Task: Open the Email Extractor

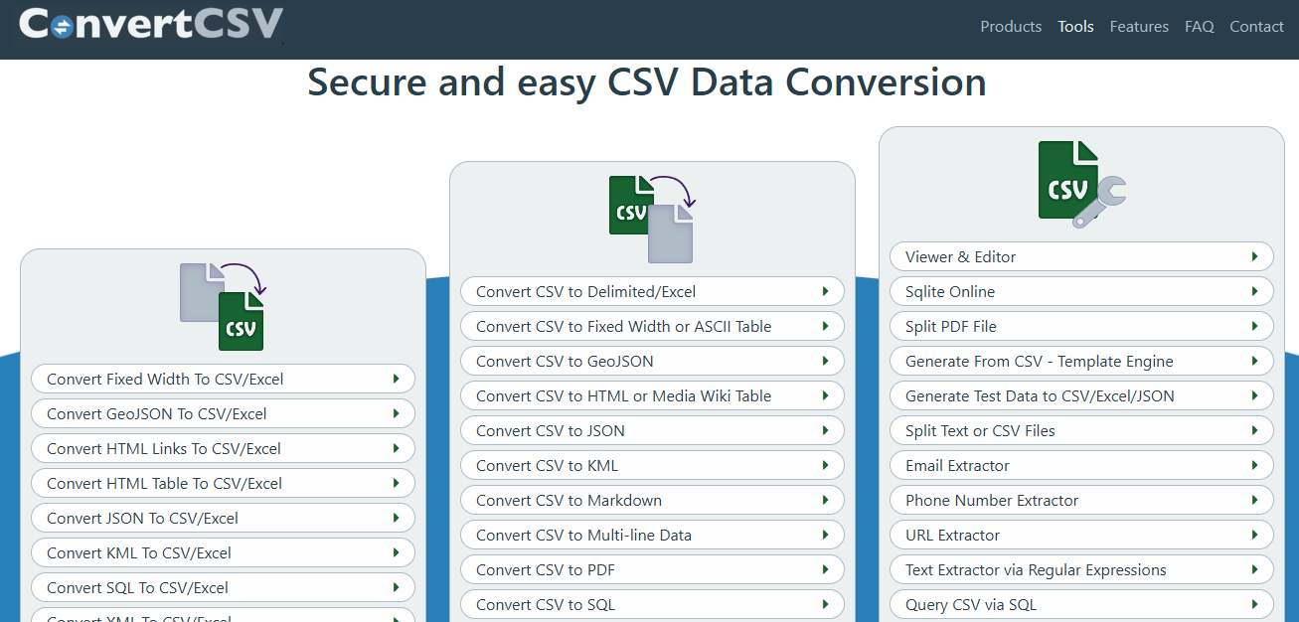Action: tap(1081, 465)
